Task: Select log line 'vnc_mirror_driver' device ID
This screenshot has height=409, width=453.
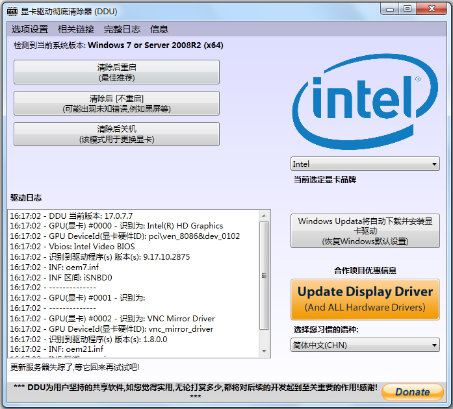Action: (x=112, y=329)
